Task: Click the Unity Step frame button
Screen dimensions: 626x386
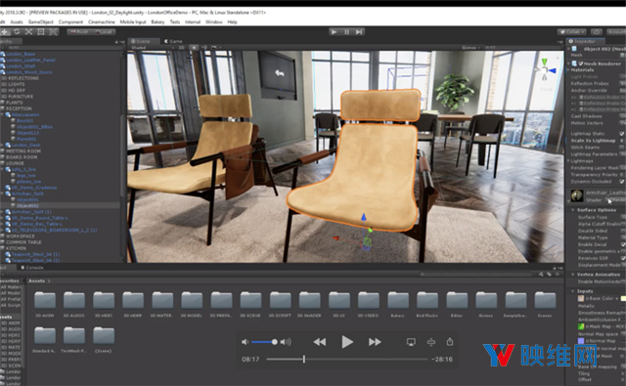Action: point(359,32)
